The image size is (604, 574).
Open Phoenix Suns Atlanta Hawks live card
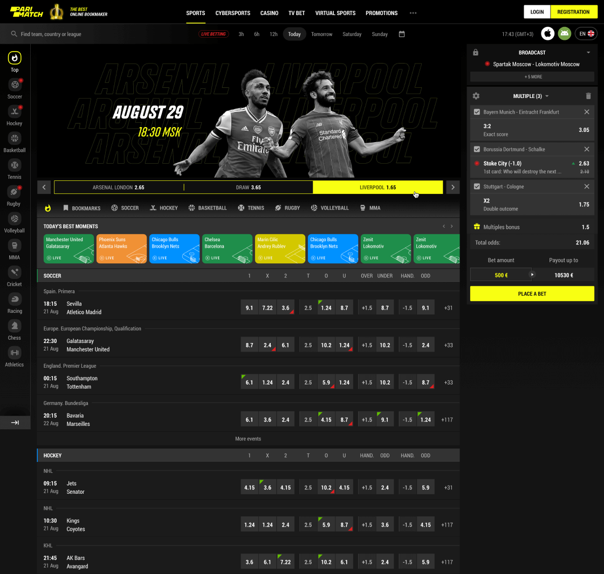click(121, 249)
